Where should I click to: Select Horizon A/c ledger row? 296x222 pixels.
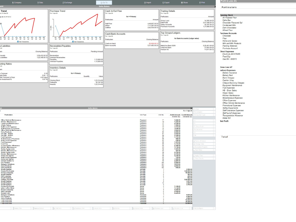pyautogui.click(x=187, y=50)
